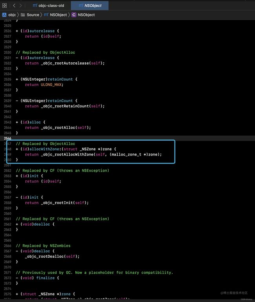The width and height of the screenshot is (255, 302).
Task: Click _objc_rootInit function call
Action: [57, 203]
